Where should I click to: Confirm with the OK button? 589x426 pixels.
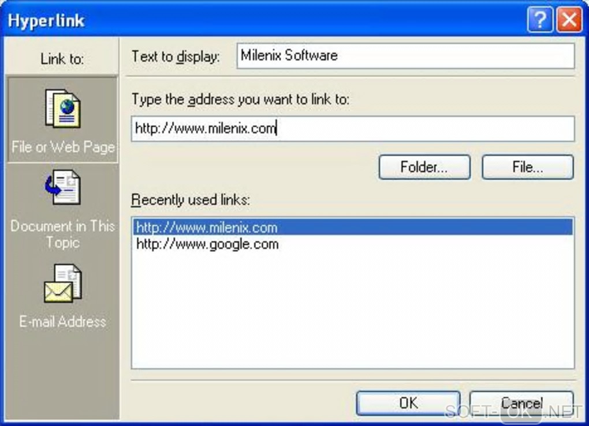(x=408, y=403)
